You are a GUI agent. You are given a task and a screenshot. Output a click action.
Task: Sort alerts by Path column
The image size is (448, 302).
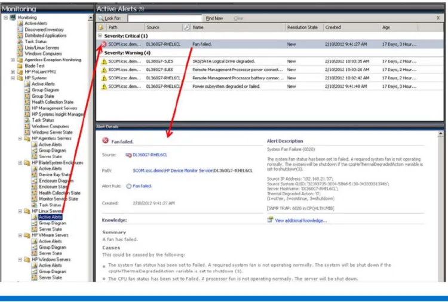pyautogui.click(x=125, y=27)
